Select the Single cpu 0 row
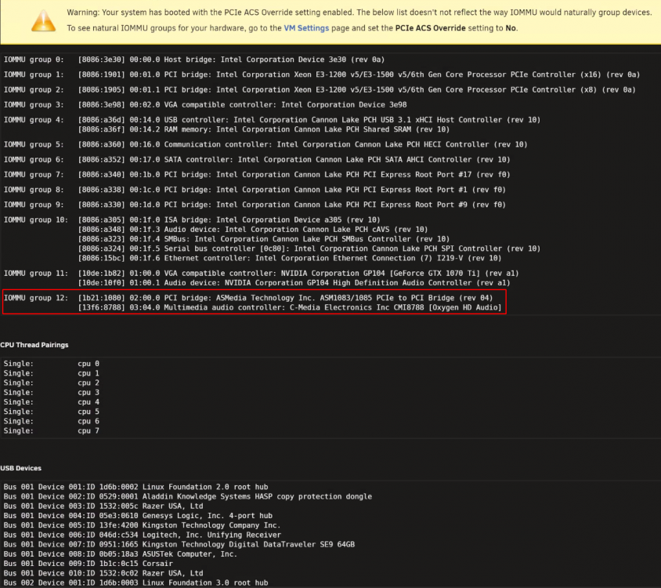 click(52, 364)
